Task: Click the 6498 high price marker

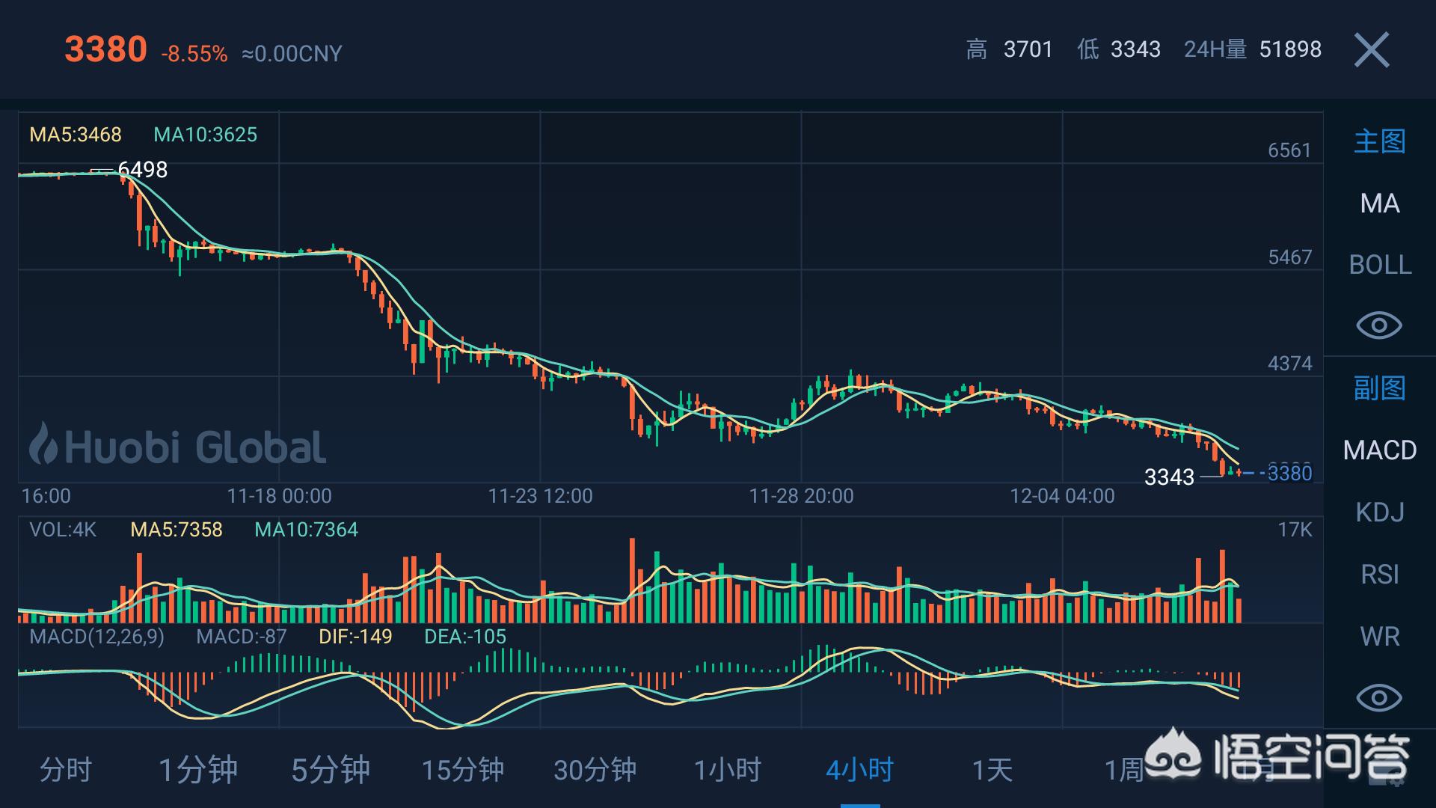Action: [143, 170]
